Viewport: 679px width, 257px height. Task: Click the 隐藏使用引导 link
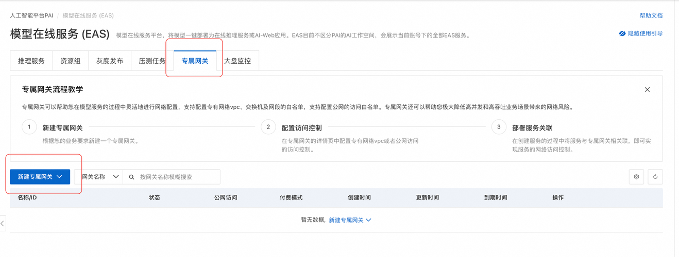click(645, 33)
